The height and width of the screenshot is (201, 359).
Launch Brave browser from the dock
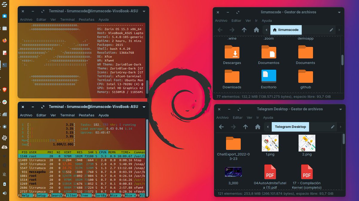(x=4, y=89)
